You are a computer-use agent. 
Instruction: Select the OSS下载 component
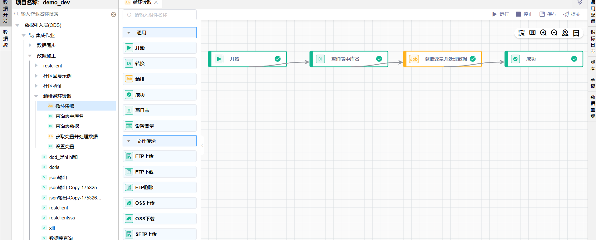click(x=159, y=219)
